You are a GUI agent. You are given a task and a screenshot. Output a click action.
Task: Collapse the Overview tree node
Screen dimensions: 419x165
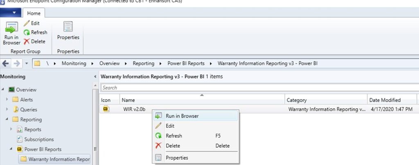click(3, 90)
